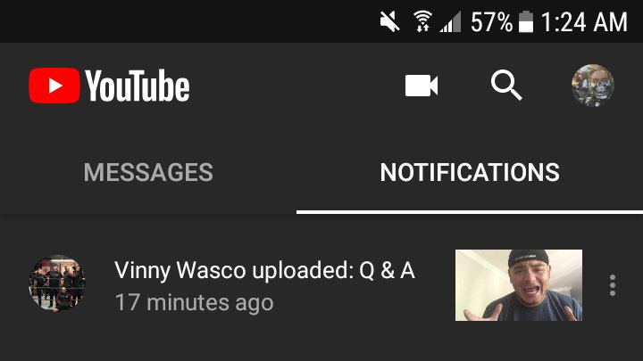
Task: Click the YouTube wordmark text
Action: tap(138, 86)
